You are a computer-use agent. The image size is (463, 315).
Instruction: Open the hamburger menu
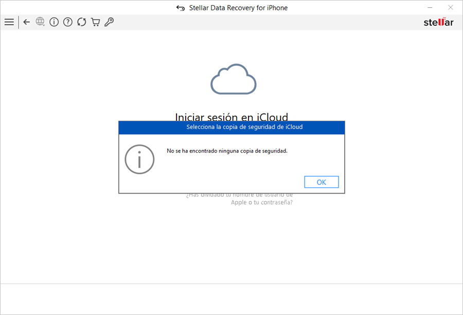(x=9, y=22)
